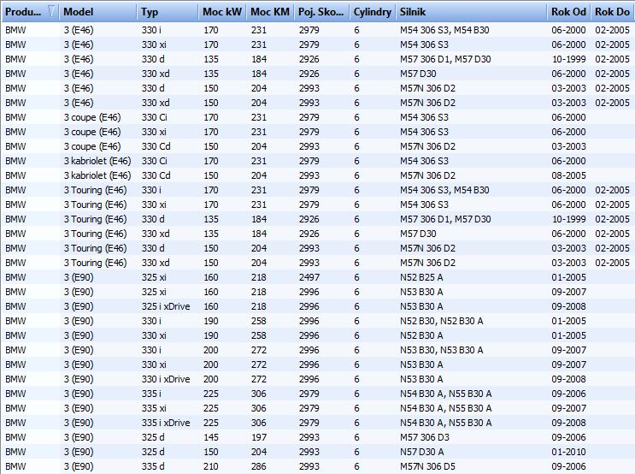
Task: Click 2993 in the 01-2010 row
Action: (x=309, y=452)
